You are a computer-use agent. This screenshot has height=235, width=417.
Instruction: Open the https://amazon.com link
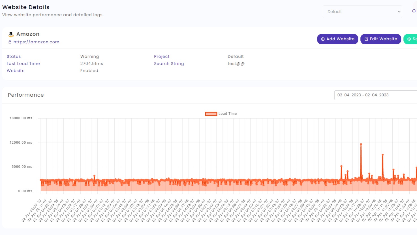(36, 42)
